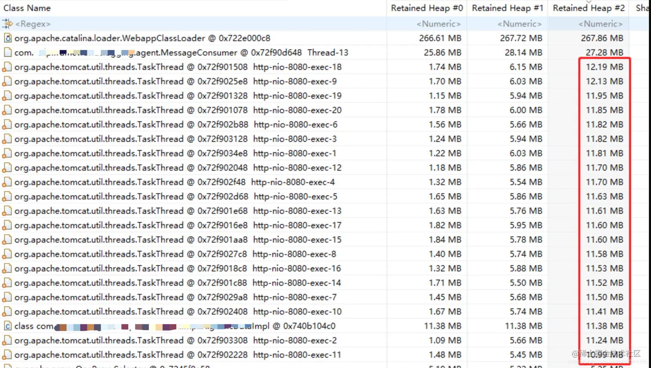The image size is (651, 368).
Task: Click the 266.61 MB Retained Heap #0 value
Action: pos(440,38)
